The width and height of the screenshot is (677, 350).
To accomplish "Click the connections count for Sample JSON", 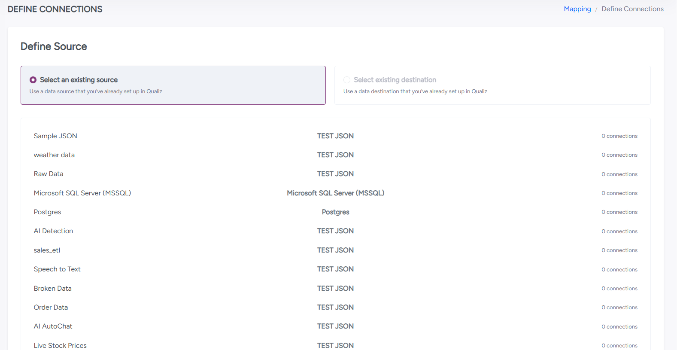I will 619,136.
